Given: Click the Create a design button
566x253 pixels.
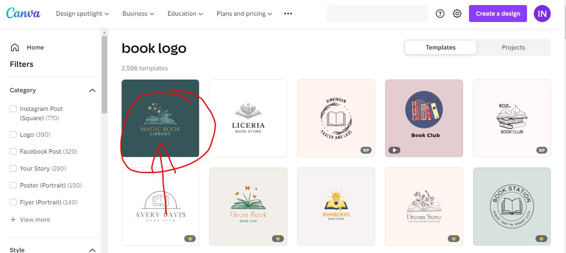Looking at the screenshot, I should (x=498, y=13).
